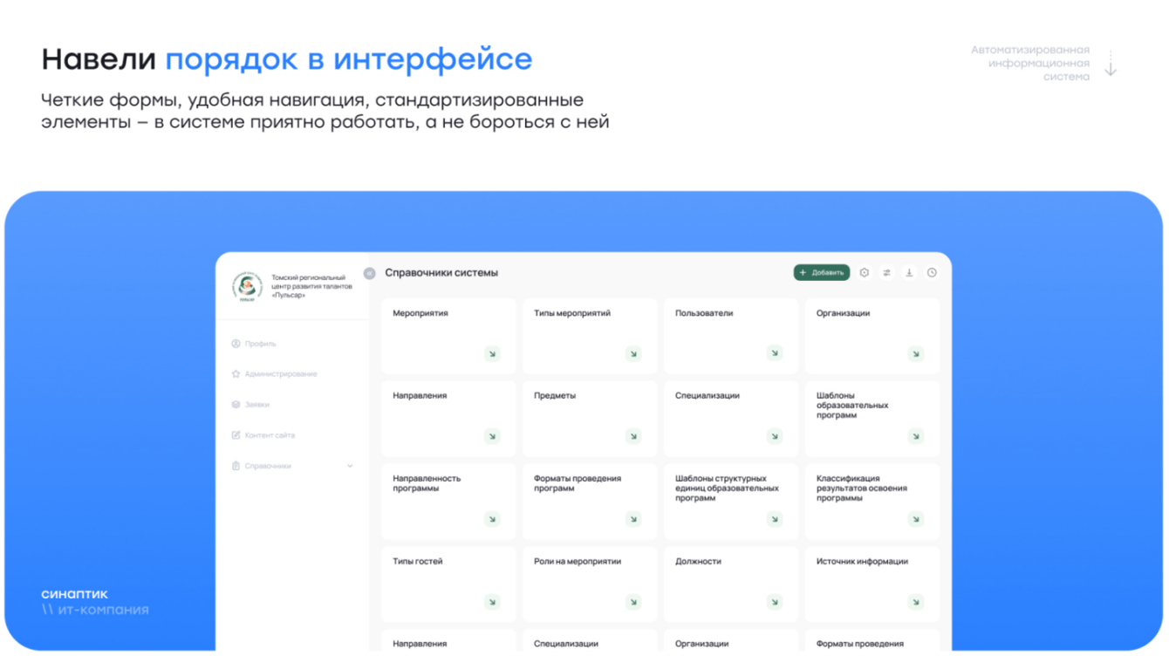The height and width of the screenshot is (656, 1169).
Task: Open the Типы мероприятий card arrow
Action: pos(633,353)
